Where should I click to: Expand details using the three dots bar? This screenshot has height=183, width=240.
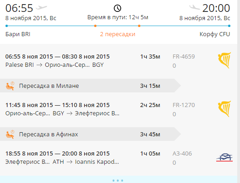coord(117,181)
